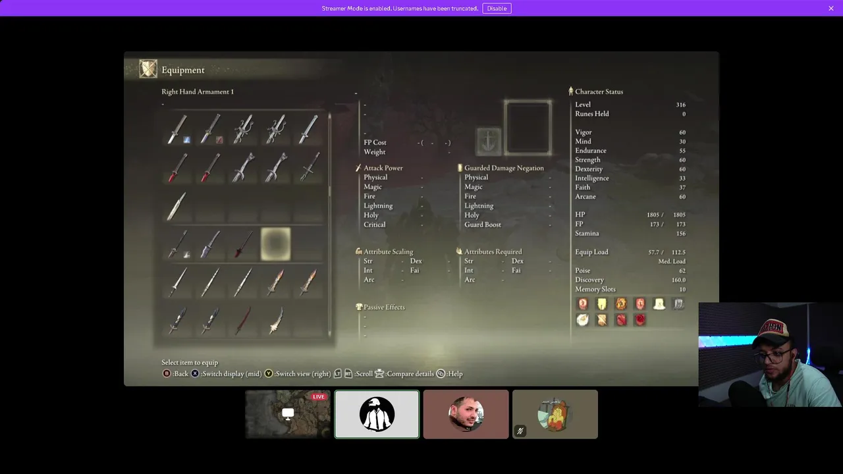Select the helmeted avatar participant tile
Screen dimensions: 843x474
(x=377, y=414)
